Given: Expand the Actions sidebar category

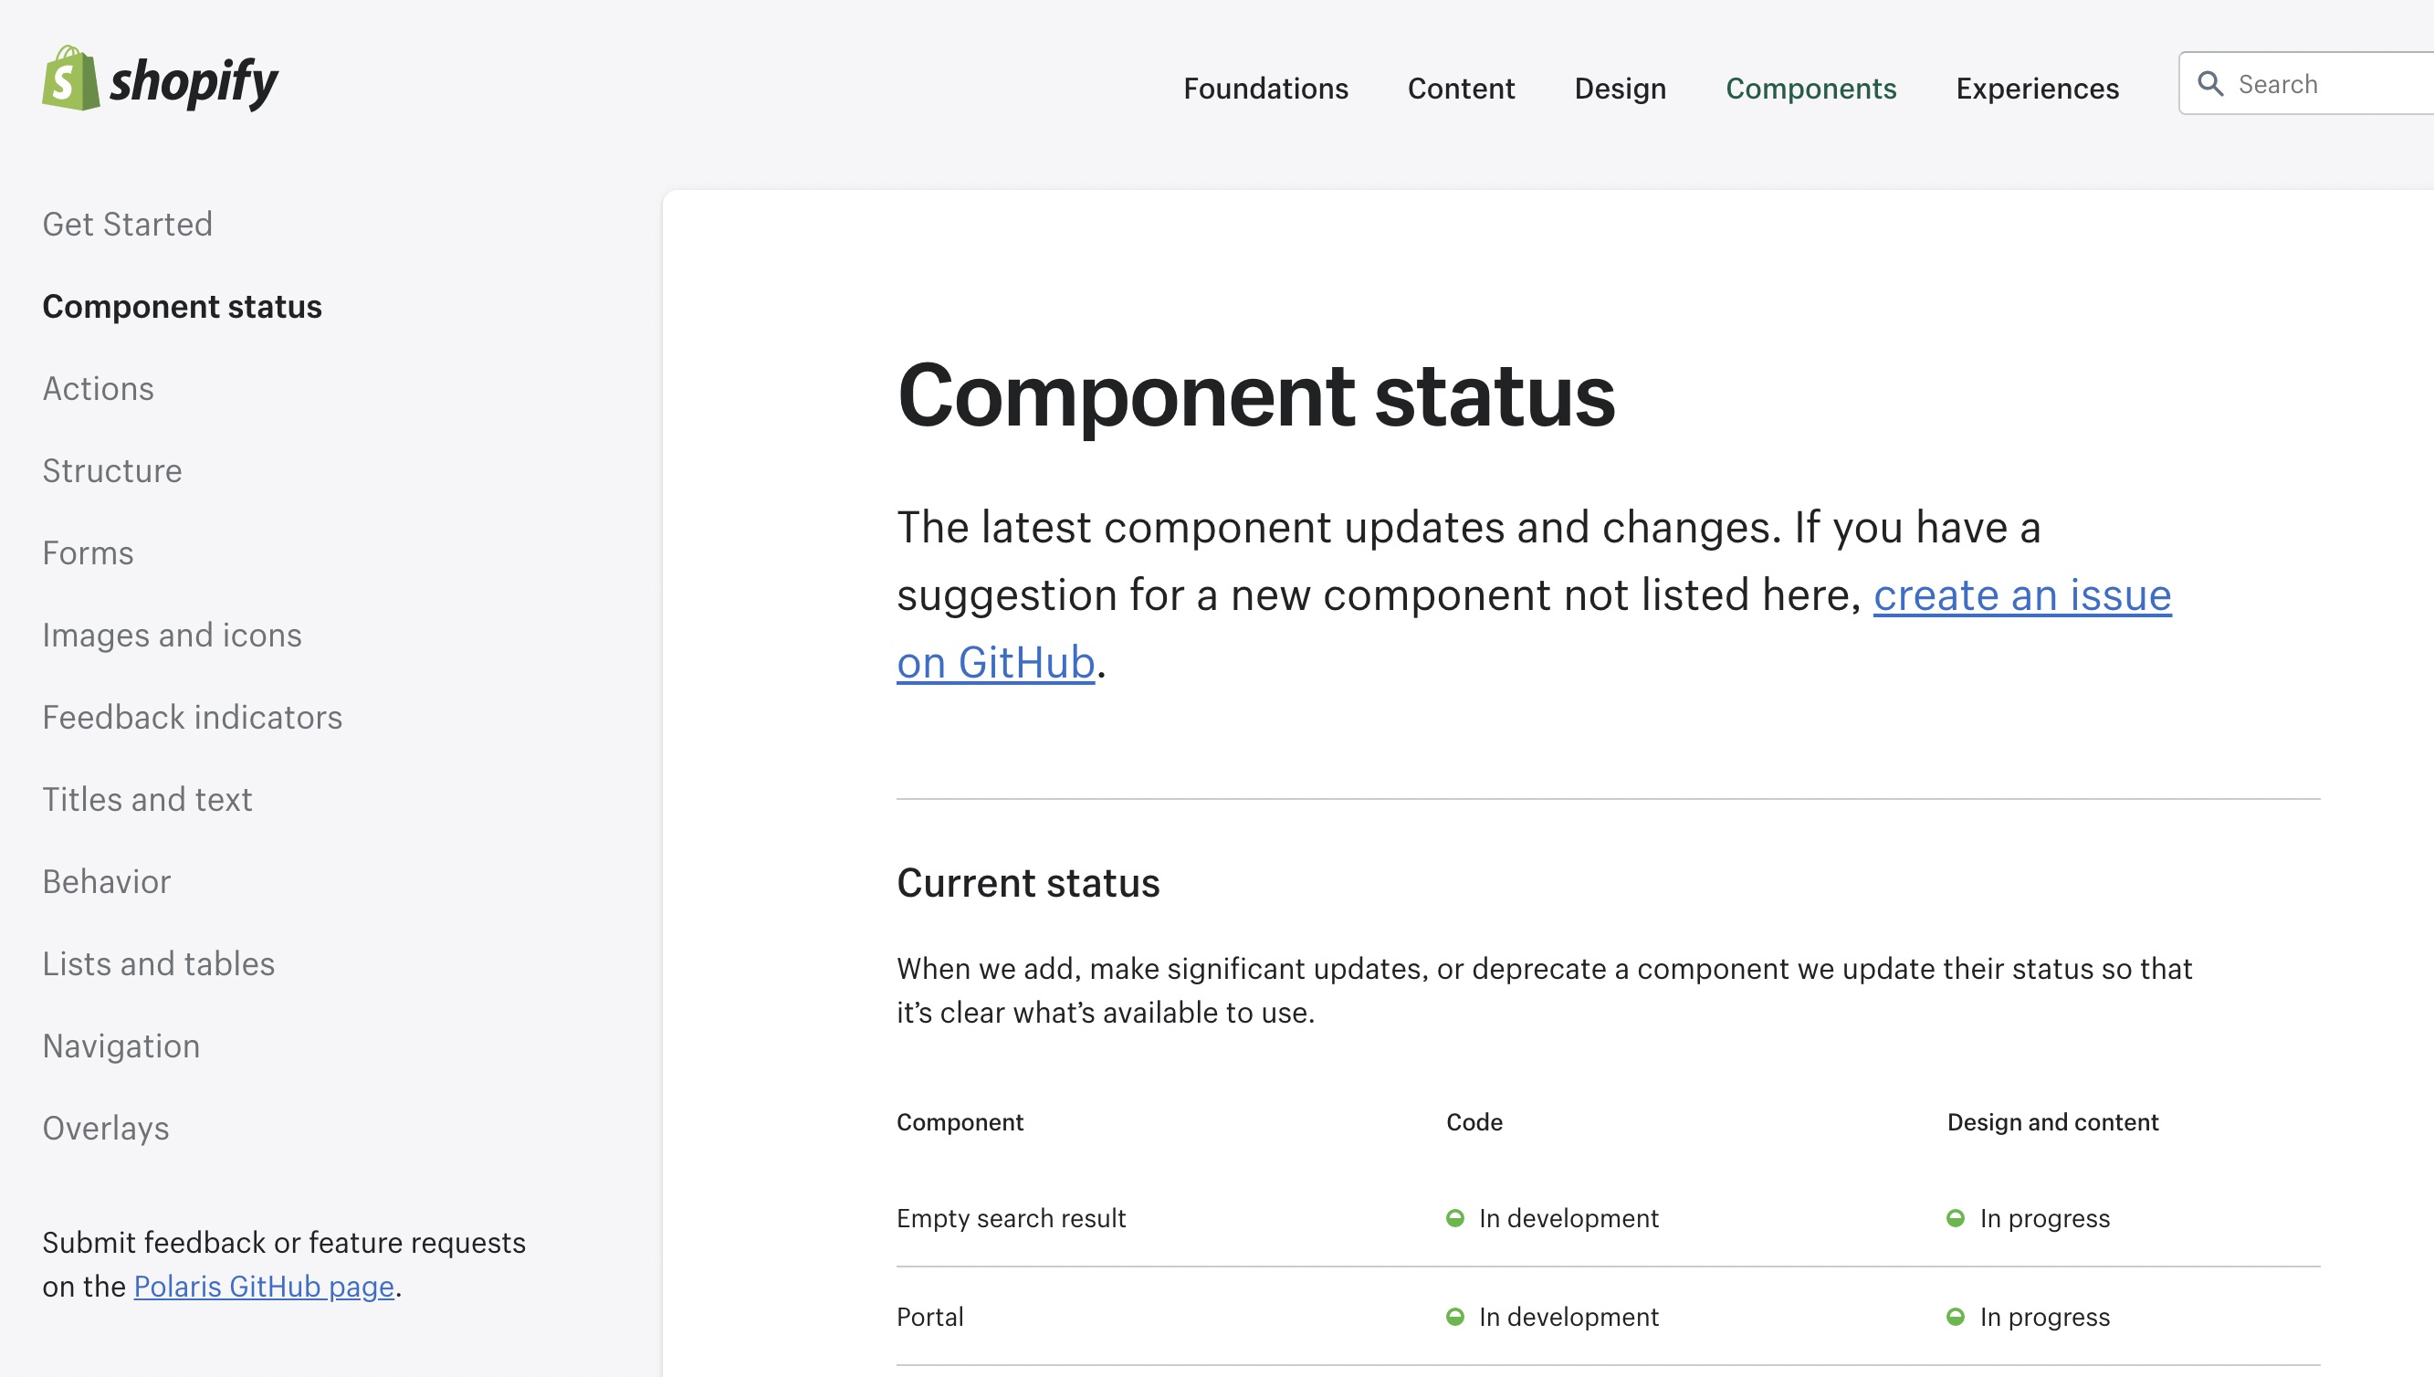Looking at the screenshot, I should [x=99, y=389].
